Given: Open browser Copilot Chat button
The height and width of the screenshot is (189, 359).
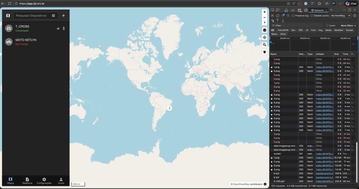Looking at the screenshot, I should (351, 4).
